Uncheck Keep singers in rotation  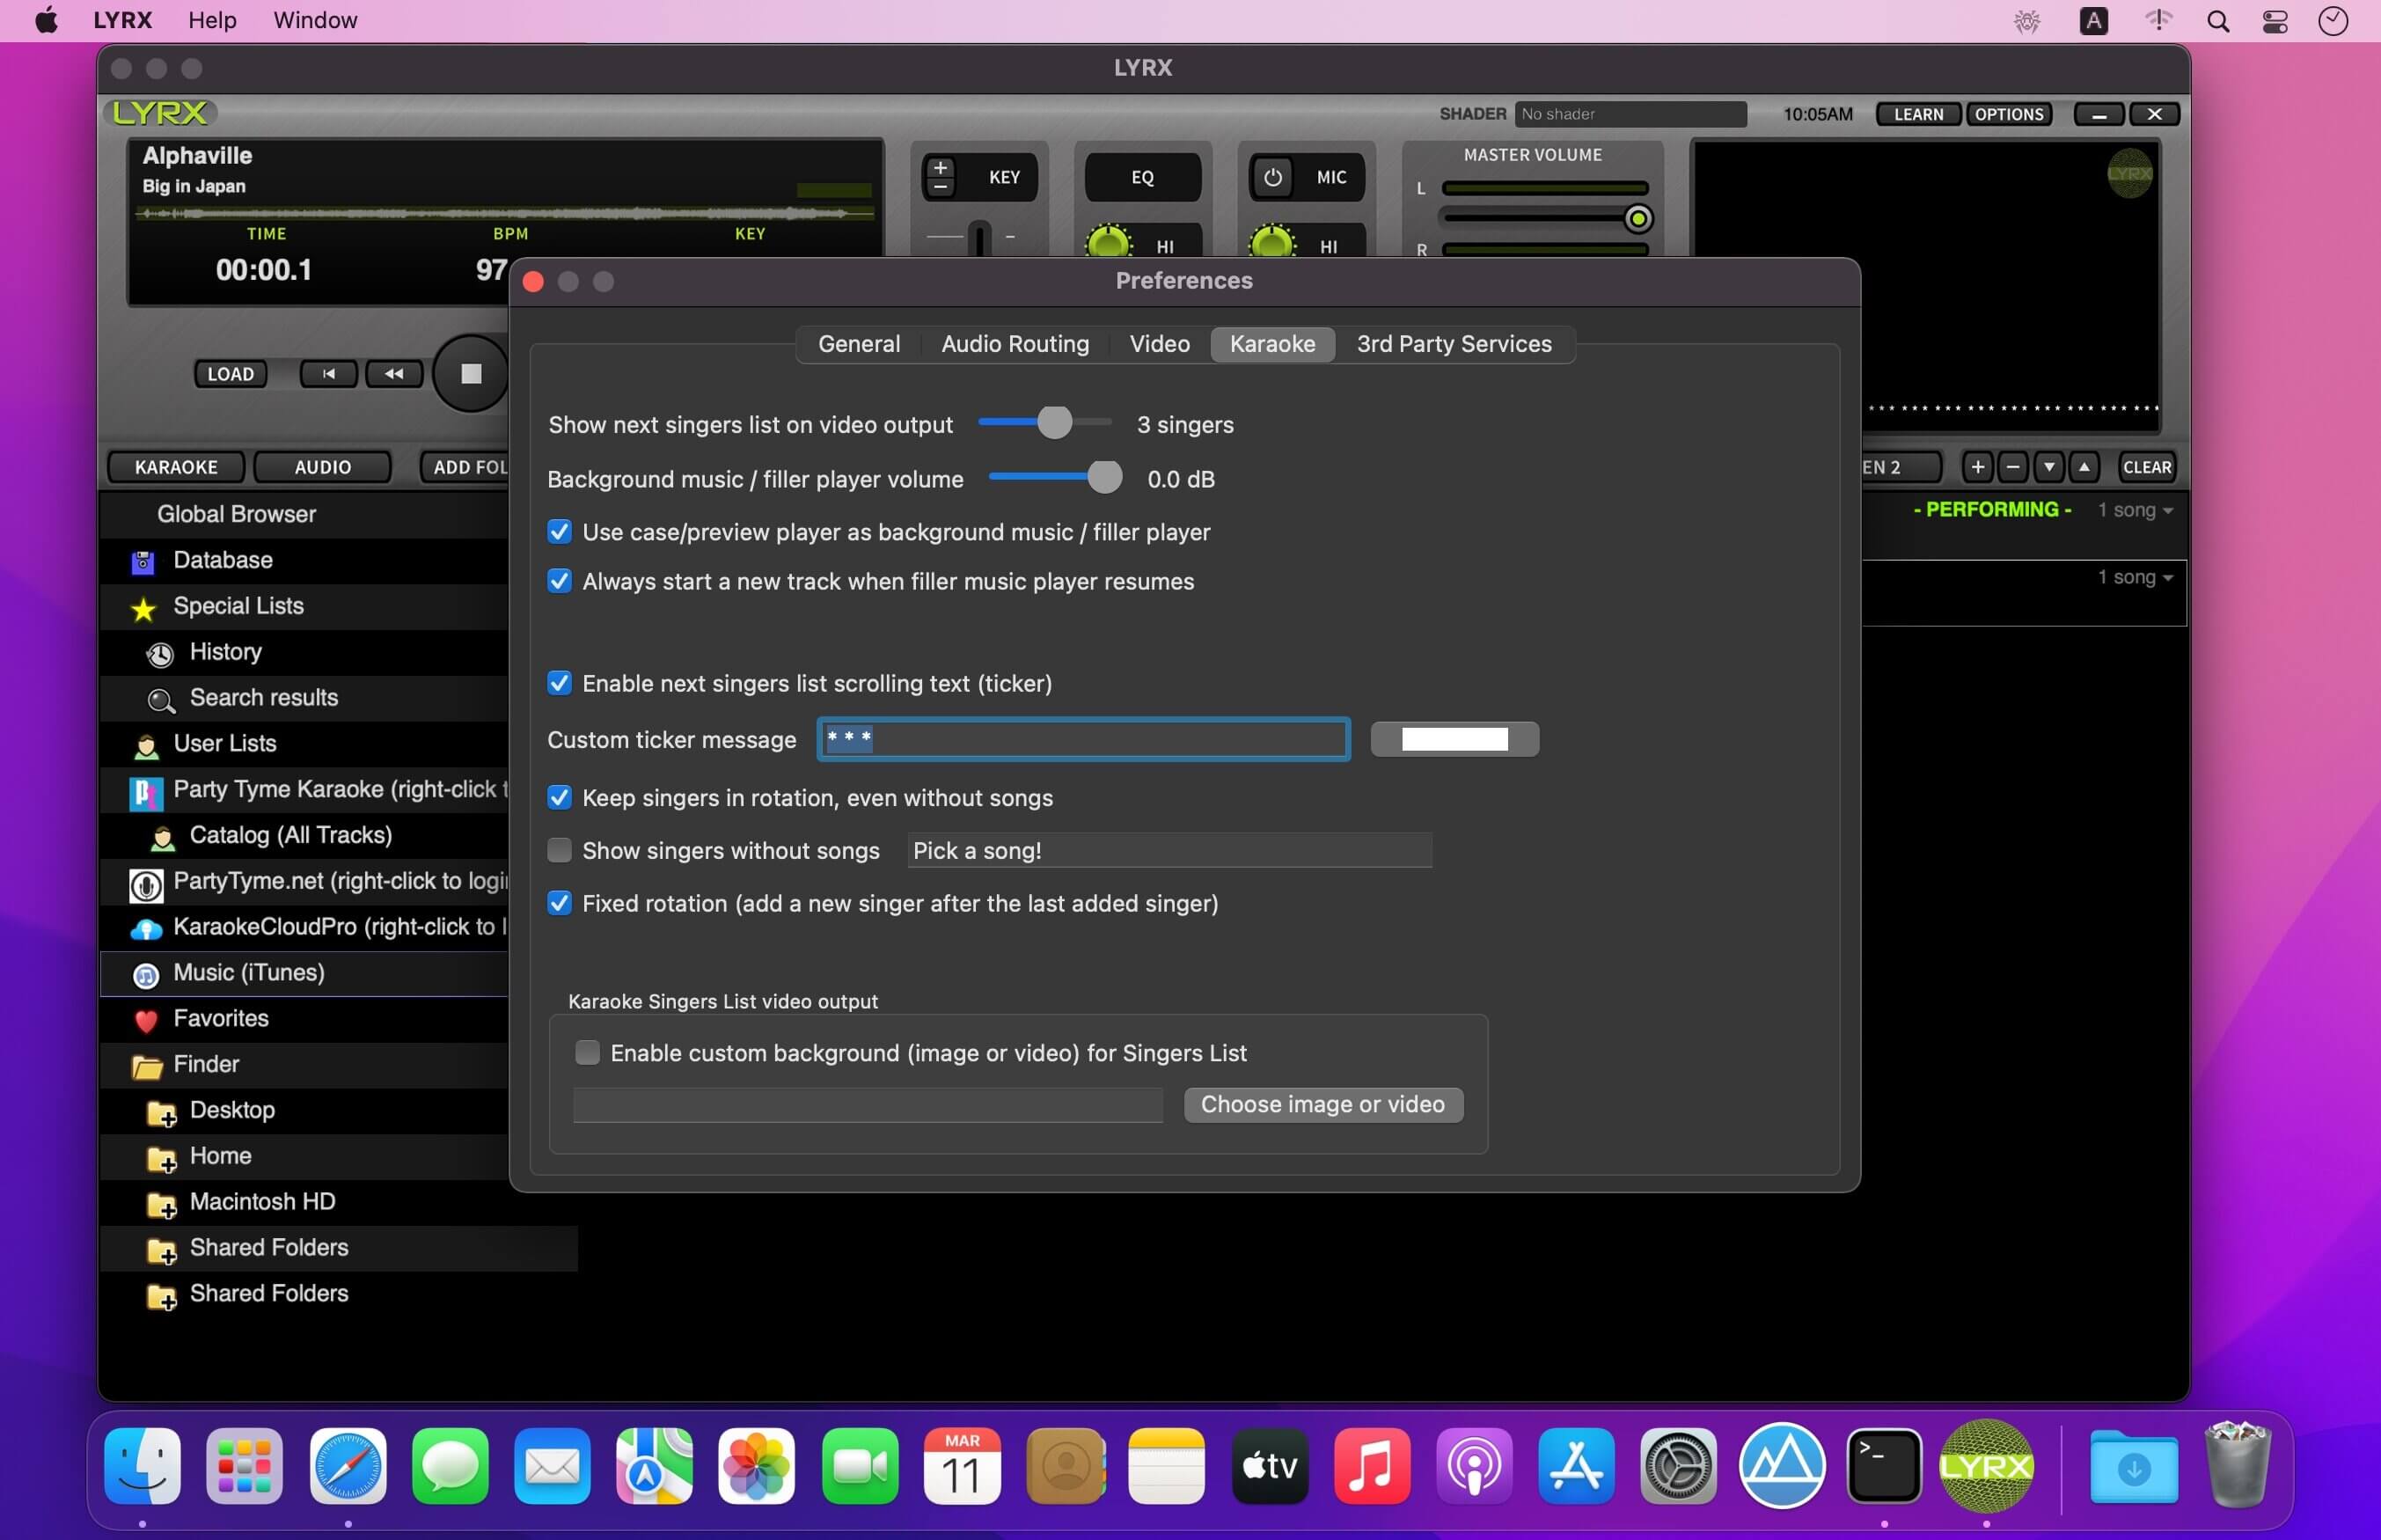pyautogui.click(x=560, y=798)
